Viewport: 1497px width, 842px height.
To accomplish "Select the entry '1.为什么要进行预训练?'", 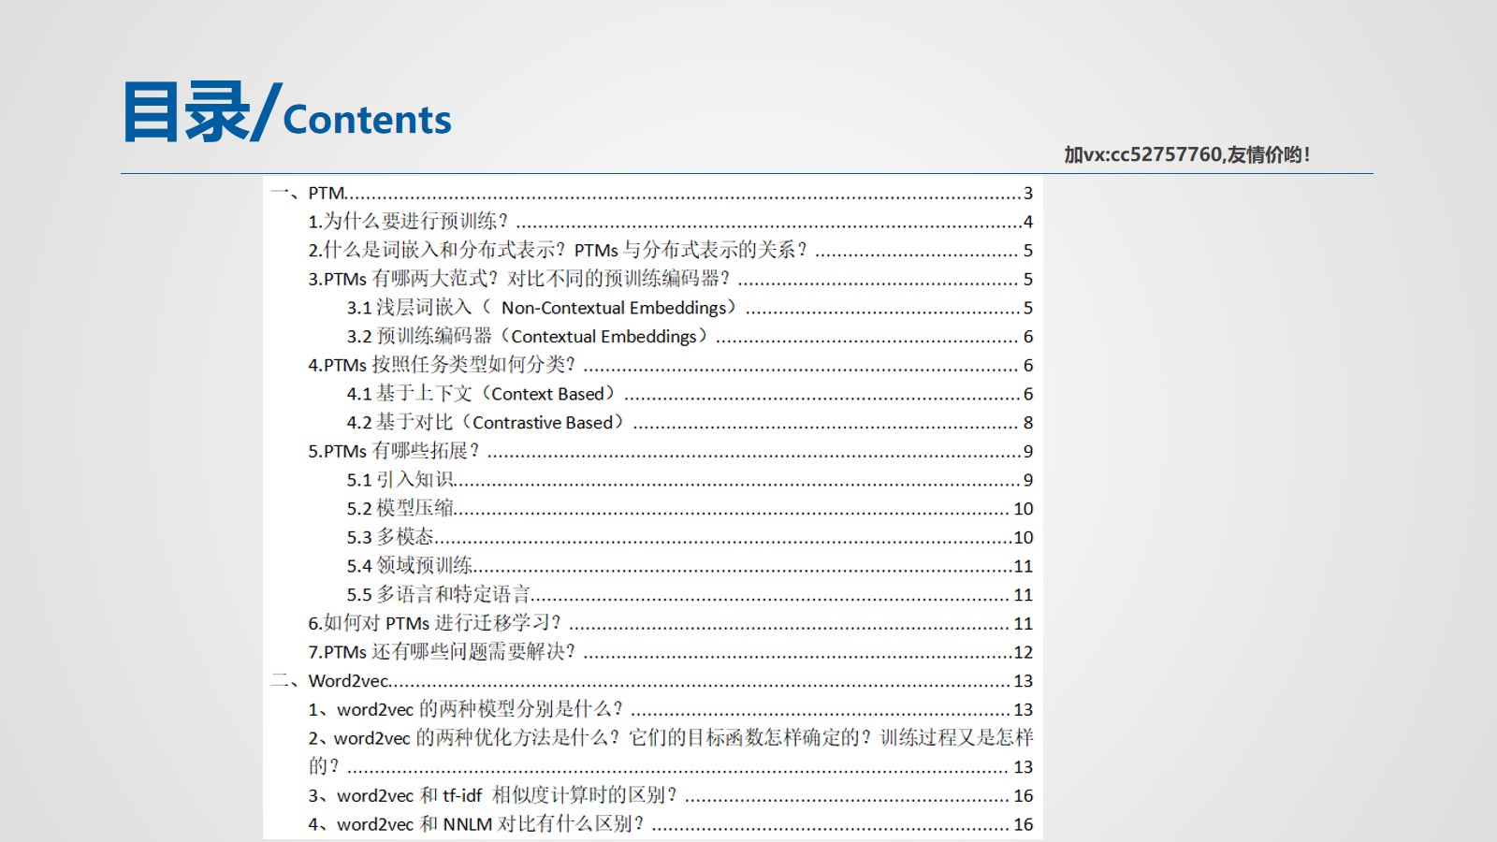I will tap(671, 222).
